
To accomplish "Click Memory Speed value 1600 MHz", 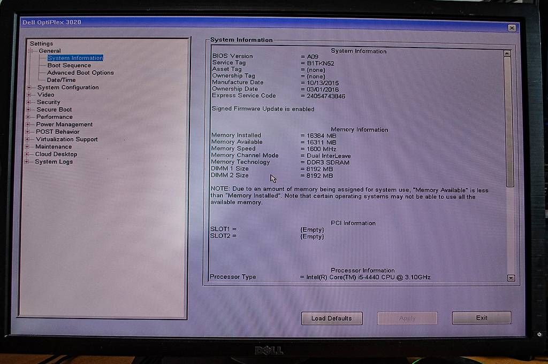I will (321, 149).
